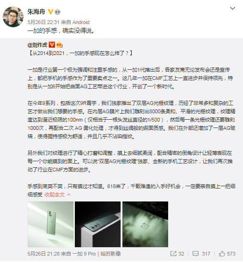
Task: Click the 朱海舟 username link
Action: [36, 12]
